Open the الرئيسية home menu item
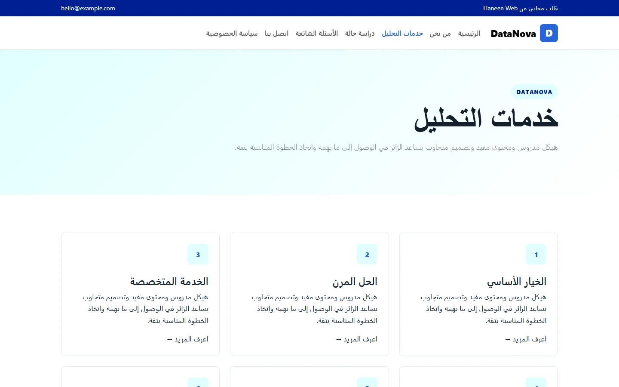 pos(469,34)
